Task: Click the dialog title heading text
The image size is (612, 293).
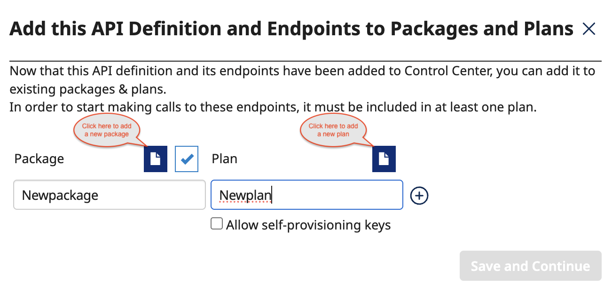Action: pyautogui.click(x=291, y=29)
